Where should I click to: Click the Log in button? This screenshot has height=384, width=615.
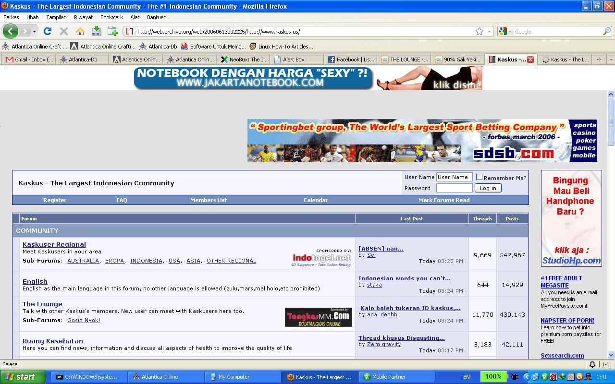(x=488, y=188)
